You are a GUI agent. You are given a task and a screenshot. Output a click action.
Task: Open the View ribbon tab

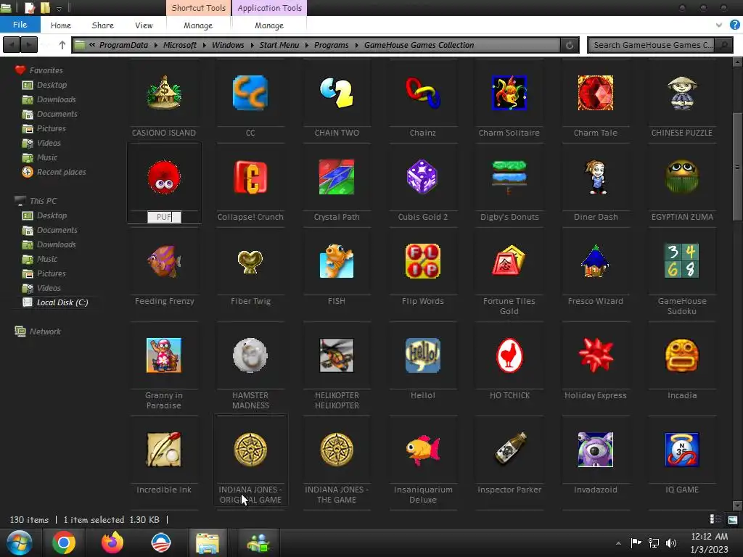coord(144,25)
